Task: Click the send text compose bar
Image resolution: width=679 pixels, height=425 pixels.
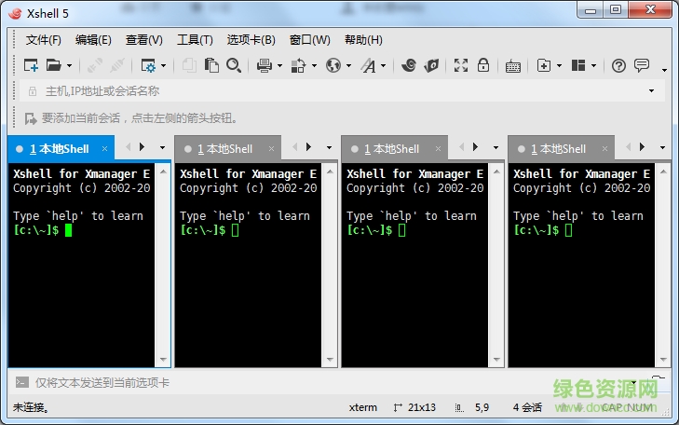Action: click(x=326, y=382)
